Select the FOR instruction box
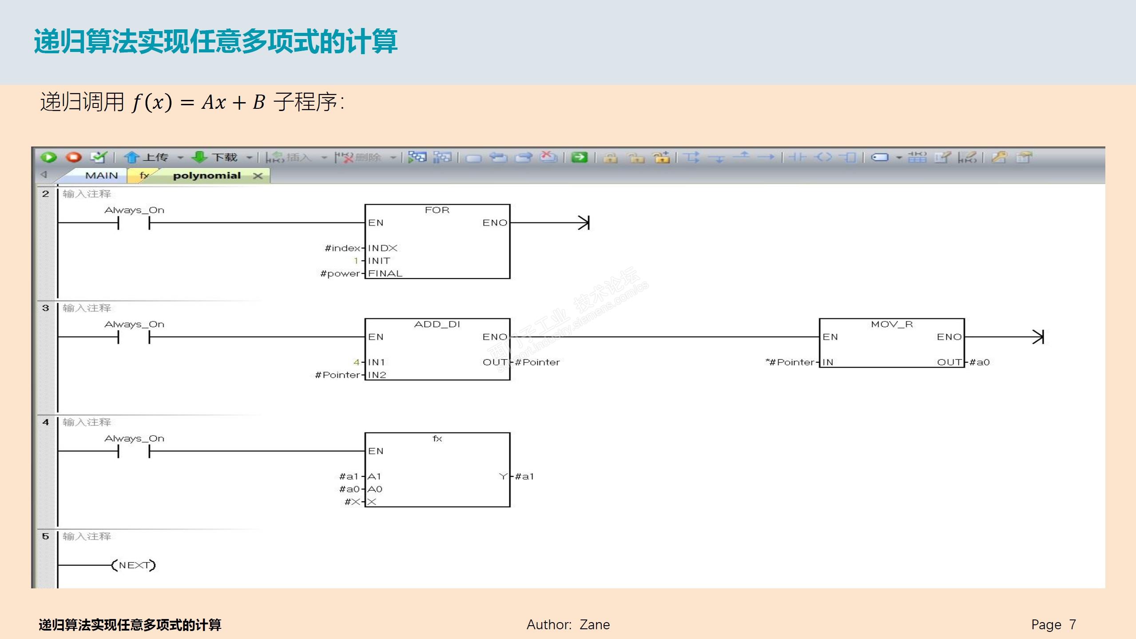 point(437,241)
